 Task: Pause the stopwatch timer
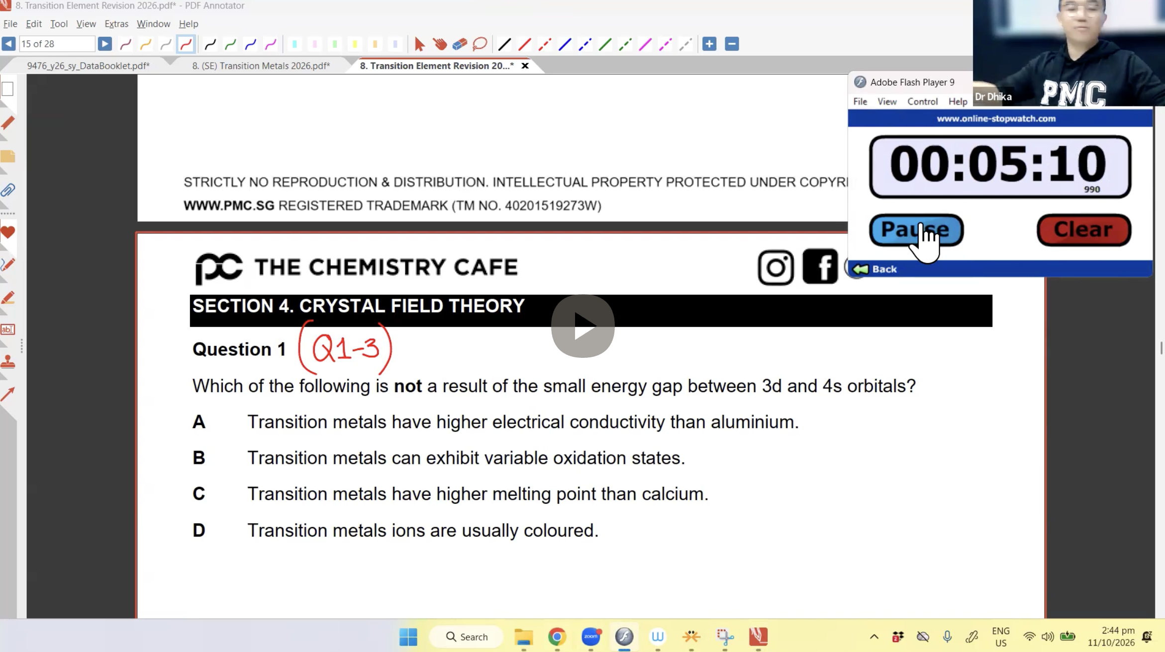click(916, 230)
